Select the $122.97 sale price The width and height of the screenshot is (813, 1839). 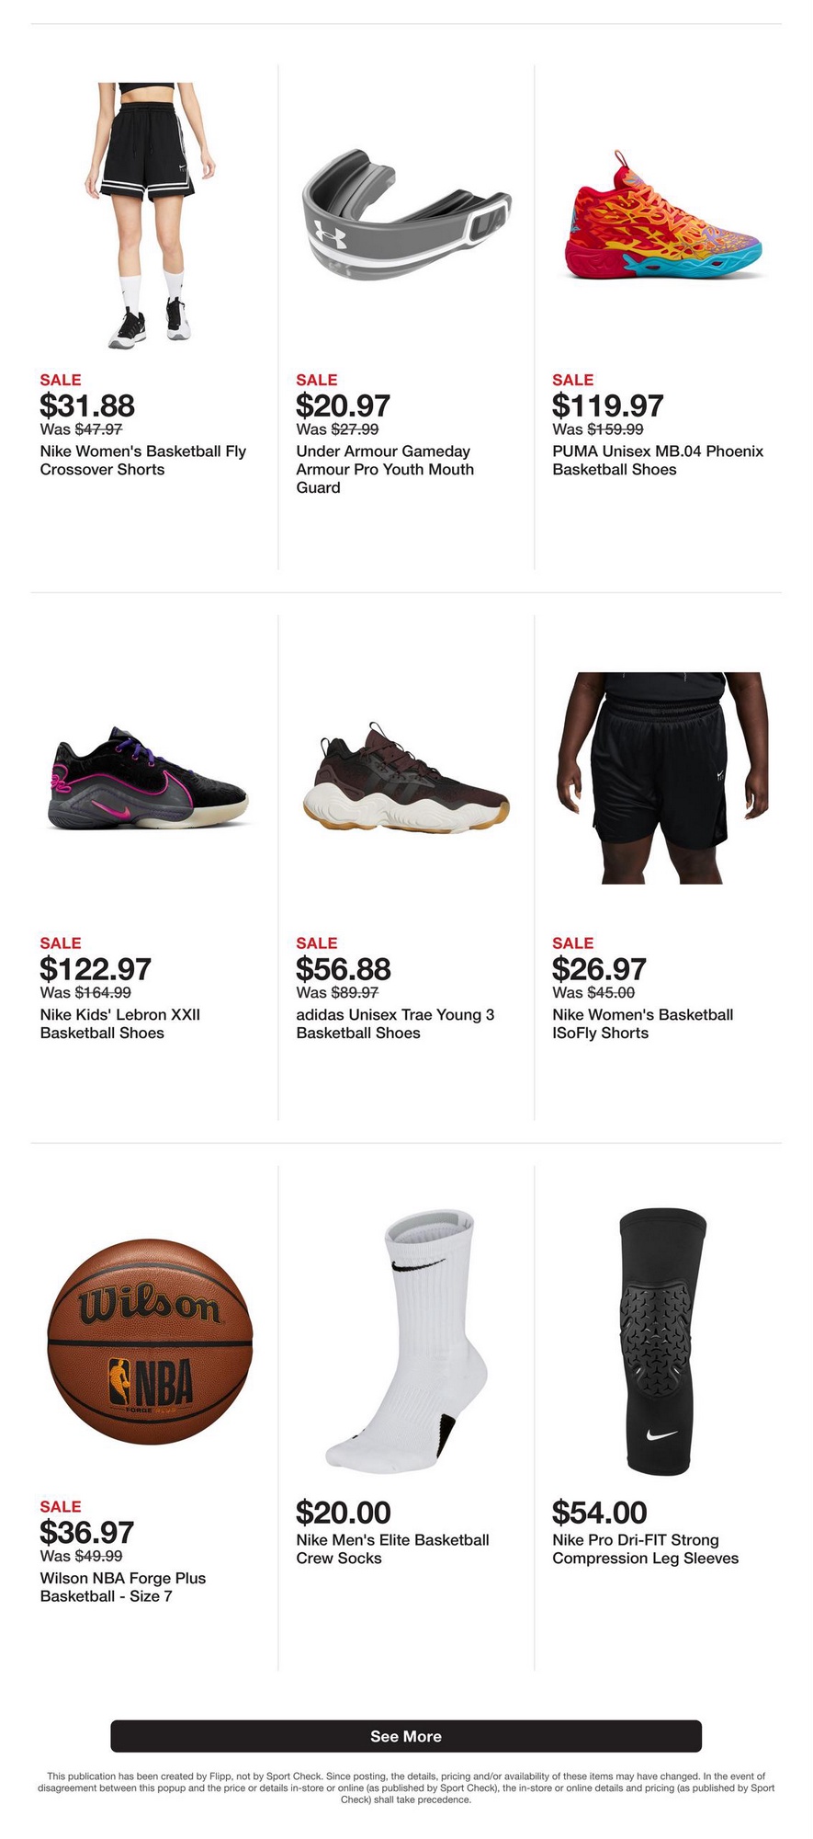(x=96, y=969)
